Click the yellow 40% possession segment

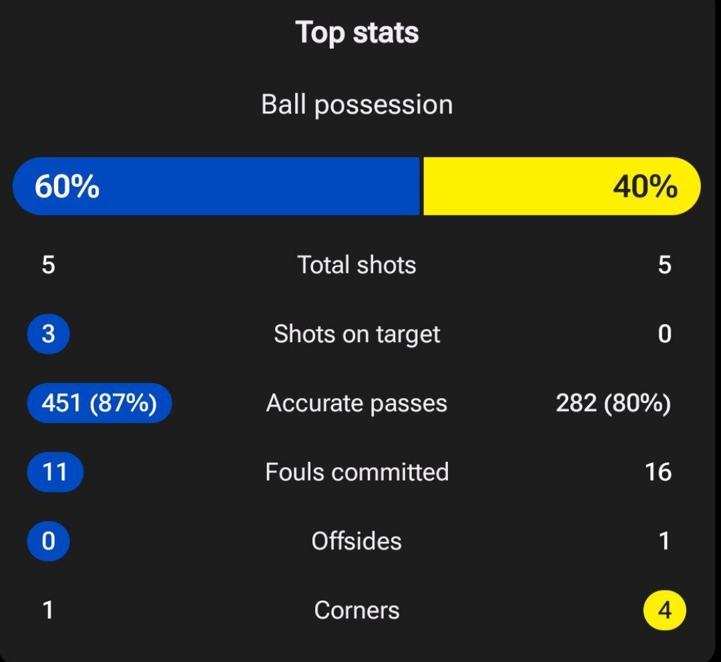point(561,186)
